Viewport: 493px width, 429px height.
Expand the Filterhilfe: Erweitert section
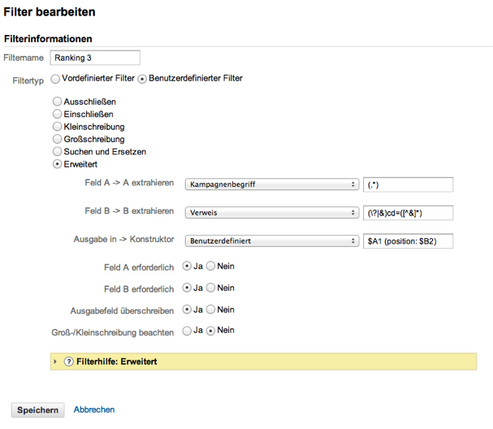point(55,362)
